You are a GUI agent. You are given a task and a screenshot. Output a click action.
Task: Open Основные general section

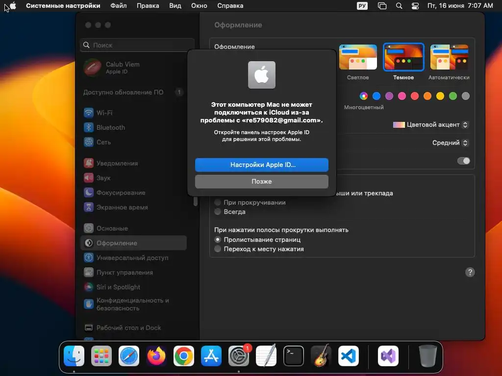click(x=133, y=228)
